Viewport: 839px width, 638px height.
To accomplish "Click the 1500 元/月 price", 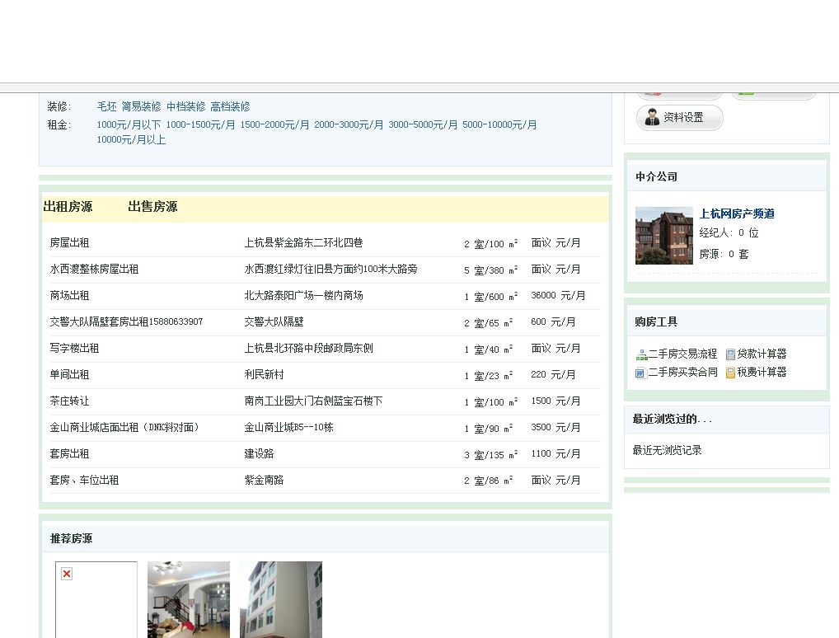I will pyautogui.click(x=555, y=401).
